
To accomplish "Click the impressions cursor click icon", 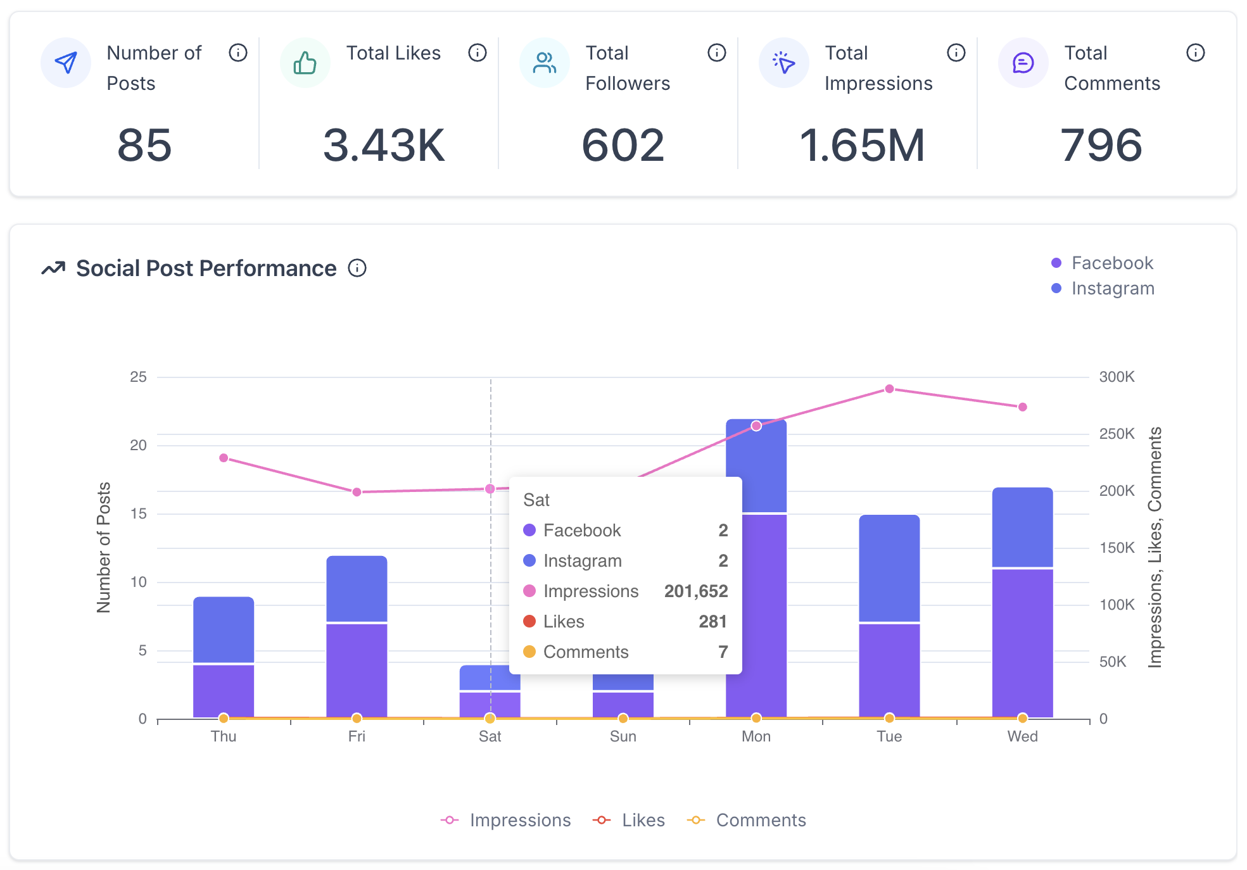I will point(784,63).
